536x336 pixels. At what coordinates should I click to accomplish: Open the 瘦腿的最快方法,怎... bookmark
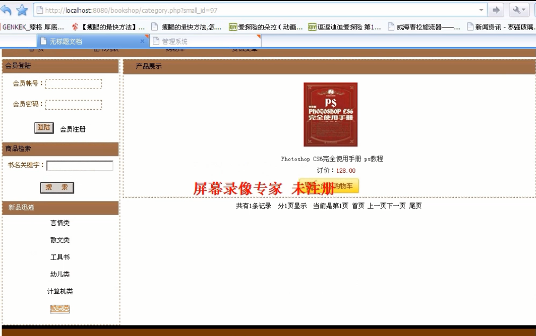186,27
